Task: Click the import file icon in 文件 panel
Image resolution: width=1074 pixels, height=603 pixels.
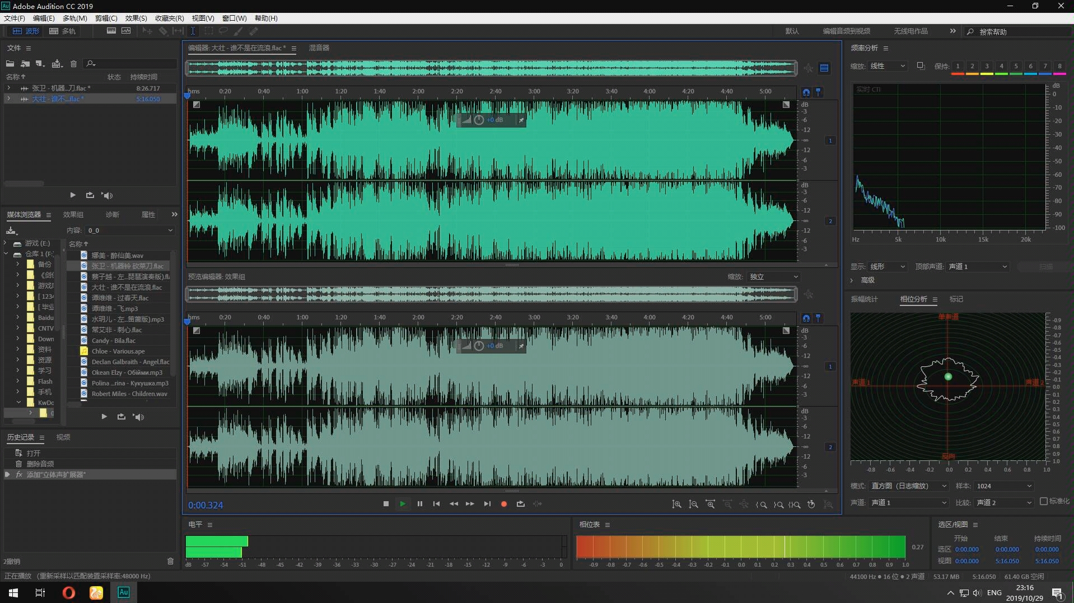Action: (x=25, y=64)
